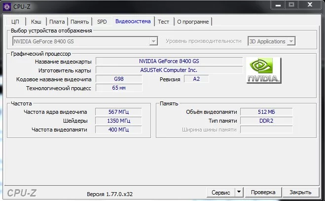Viewport: 325px width, 201px height.
Task: Click the empty memory bus width field
Action: (266, 130)
